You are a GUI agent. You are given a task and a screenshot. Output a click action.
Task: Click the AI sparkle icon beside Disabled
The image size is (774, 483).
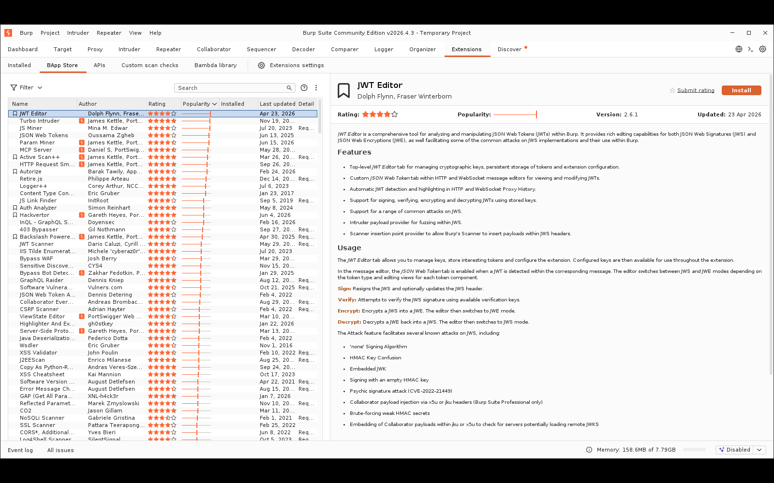(722, 450)
